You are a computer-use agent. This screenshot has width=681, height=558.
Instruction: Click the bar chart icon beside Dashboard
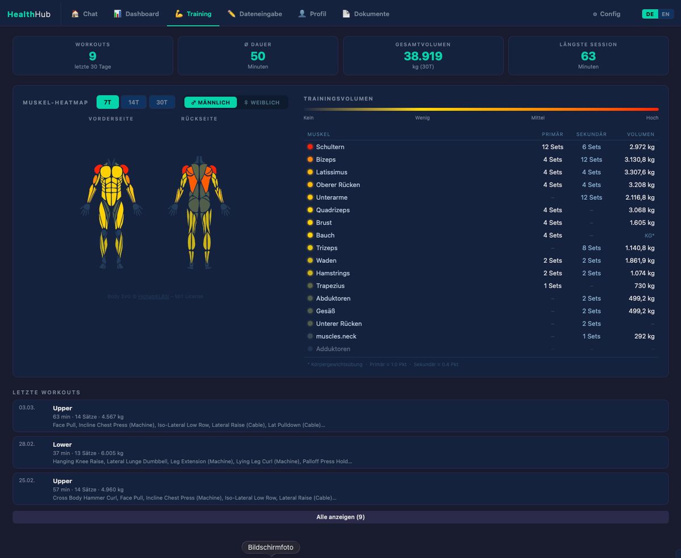(117, 14)
